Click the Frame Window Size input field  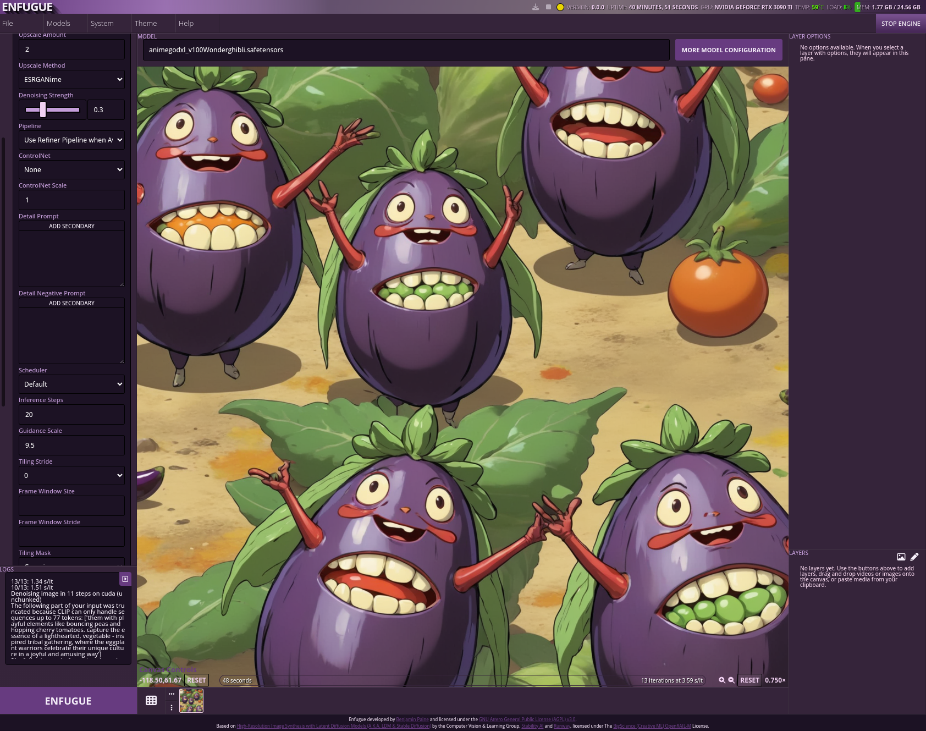pyautogui.click(x=71, y=505)
